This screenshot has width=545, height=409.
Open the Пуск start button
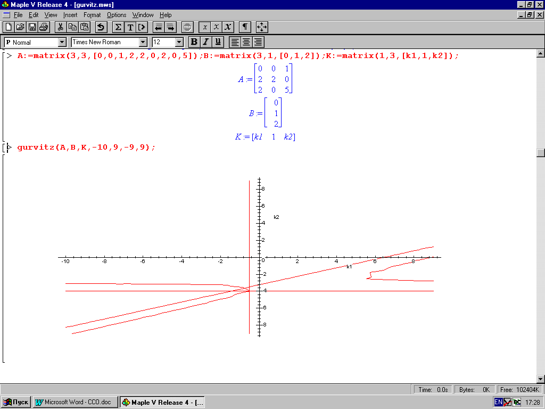point(15,403)
